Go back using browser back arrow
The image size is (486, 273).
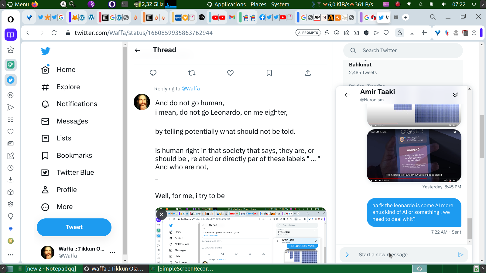(28, 33)
